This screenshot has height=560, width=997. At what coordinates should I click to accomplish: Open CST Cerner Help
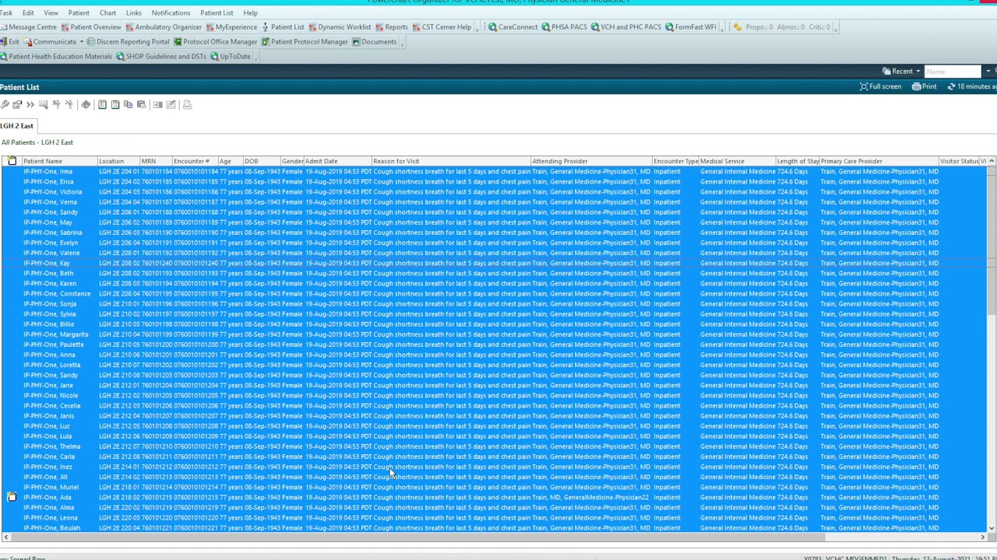(441, 27)
